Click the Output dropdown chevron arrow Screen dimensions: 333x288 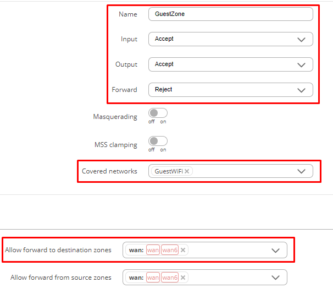(x=301, y=65)
